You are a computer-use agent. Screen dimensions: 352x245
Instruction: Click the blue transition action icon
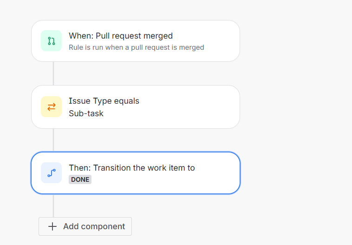(51, 173)
